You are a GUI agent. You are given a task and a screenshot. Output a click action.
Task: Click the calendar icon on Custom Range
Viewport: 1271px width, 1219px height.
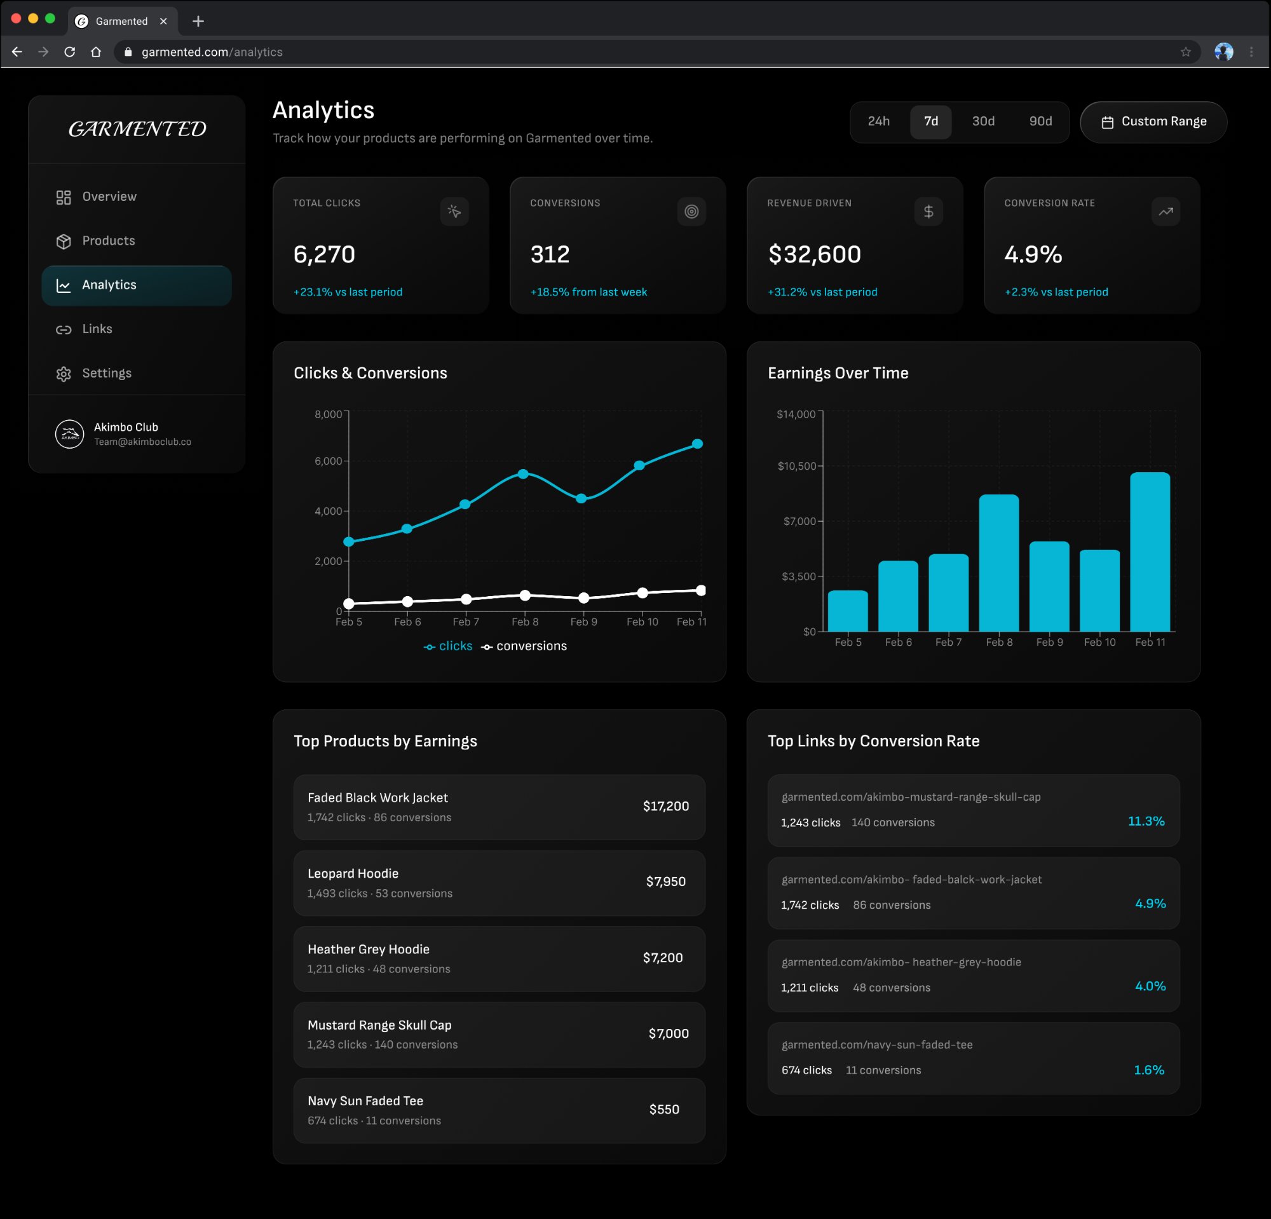pos(1108,121)
